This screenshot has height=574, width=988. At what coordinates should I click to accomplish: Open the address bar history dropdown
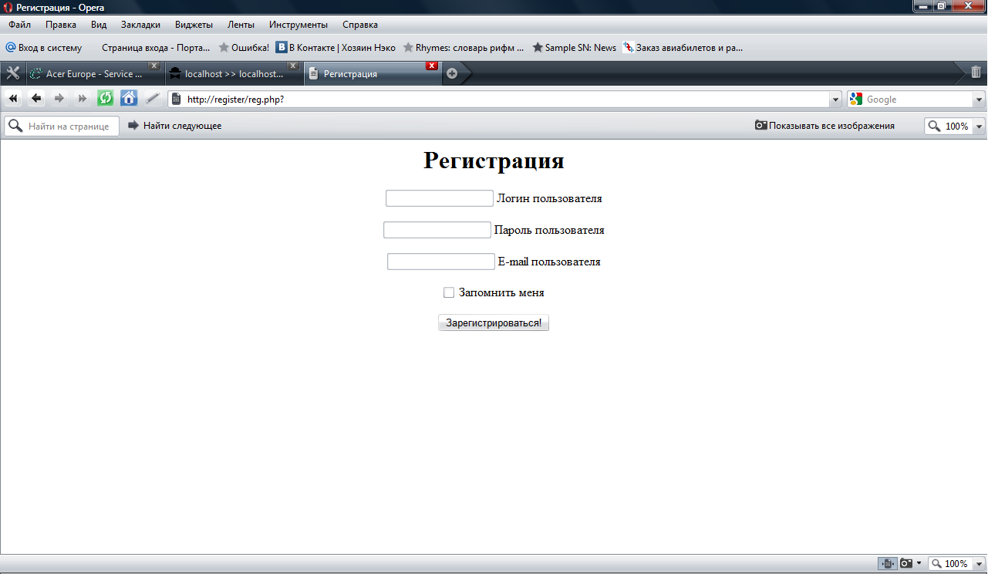point(836,100)
